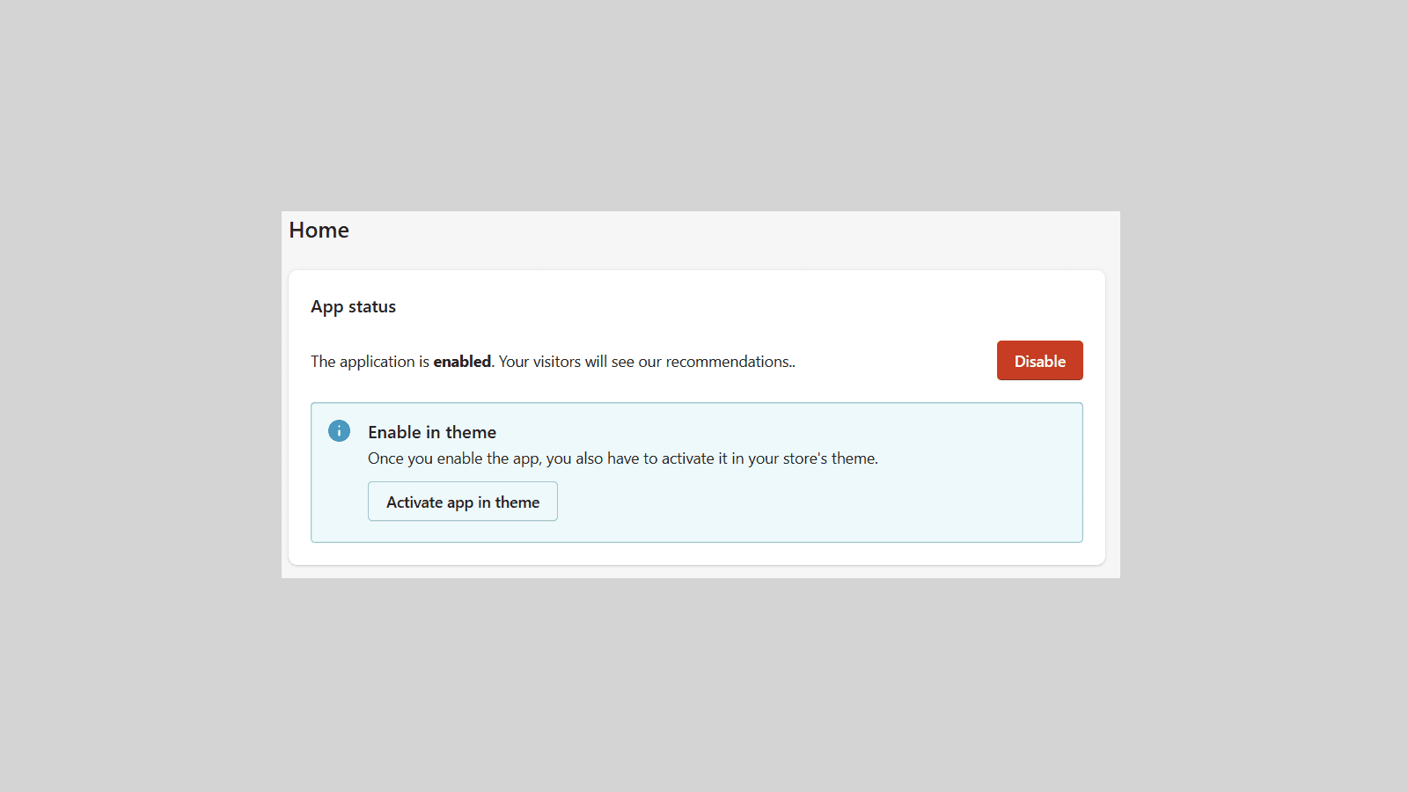Click the blue info circle icon
Screen dimensions: 1408x792
[x=339, y=431]
